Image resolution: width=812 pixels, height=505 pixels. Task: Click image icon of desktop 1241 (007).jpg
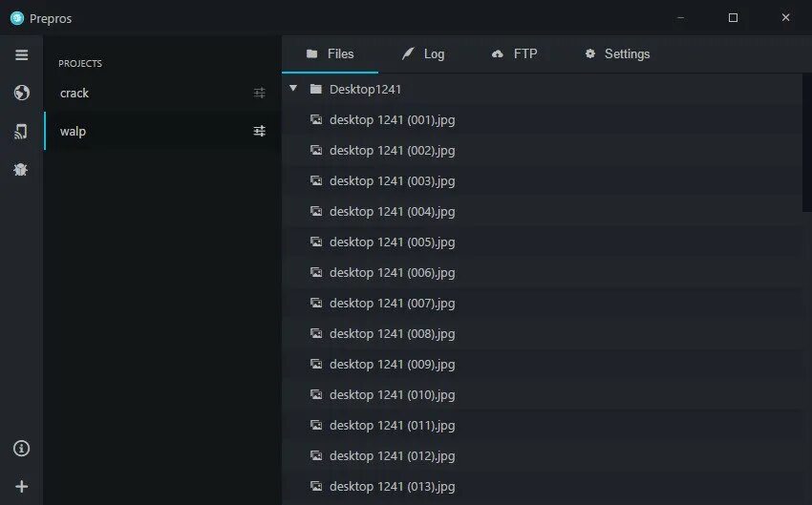coord(316,303)
